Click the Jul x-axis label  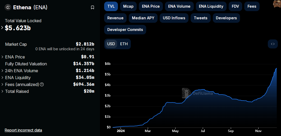[203, 131]
